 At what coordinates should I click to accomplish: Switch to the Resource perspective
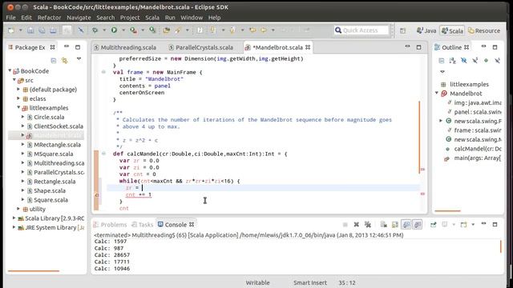click(x=484, y=30)
